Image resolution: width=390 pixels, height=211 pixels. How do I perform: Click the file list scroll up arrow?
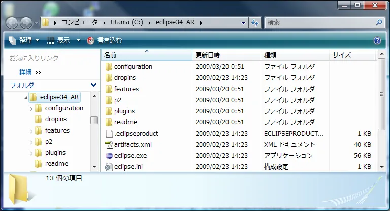(382, 54)
